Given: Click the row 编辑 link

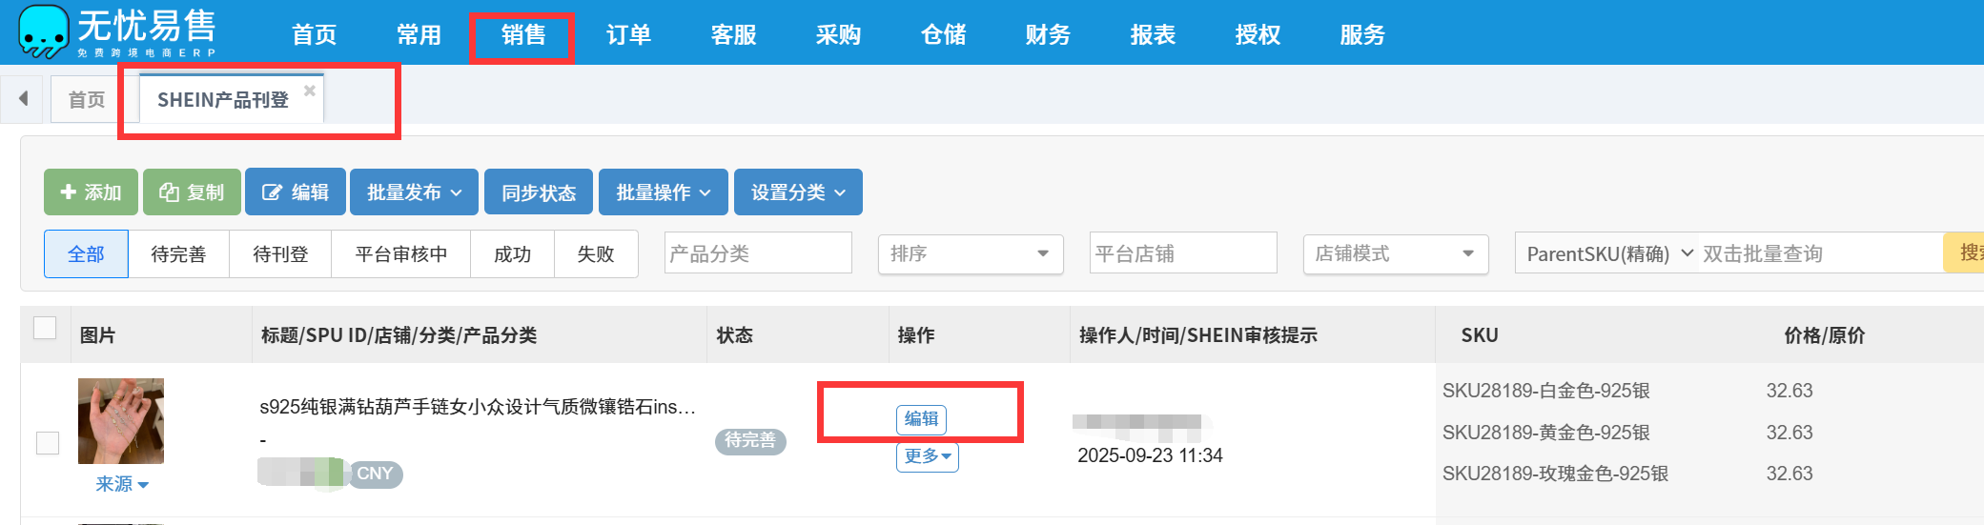Looking at the screenshot, I should 921,418.
